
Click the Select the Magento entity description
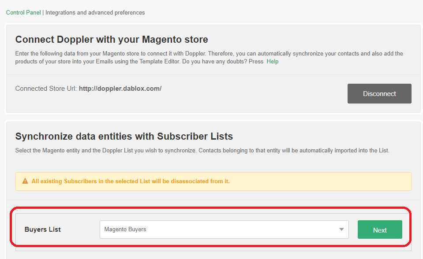click(x=202, y=150)
